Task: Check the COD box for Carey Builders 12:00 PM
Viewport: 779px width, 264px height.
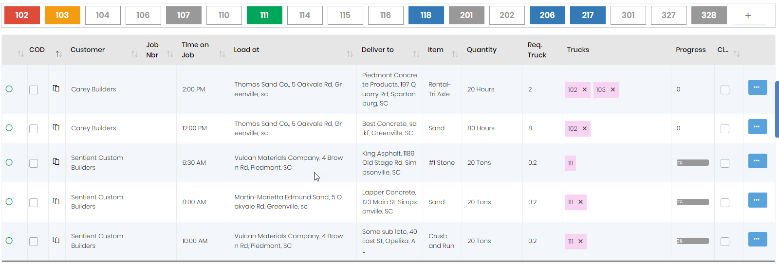Action: [x=34, y=129]
